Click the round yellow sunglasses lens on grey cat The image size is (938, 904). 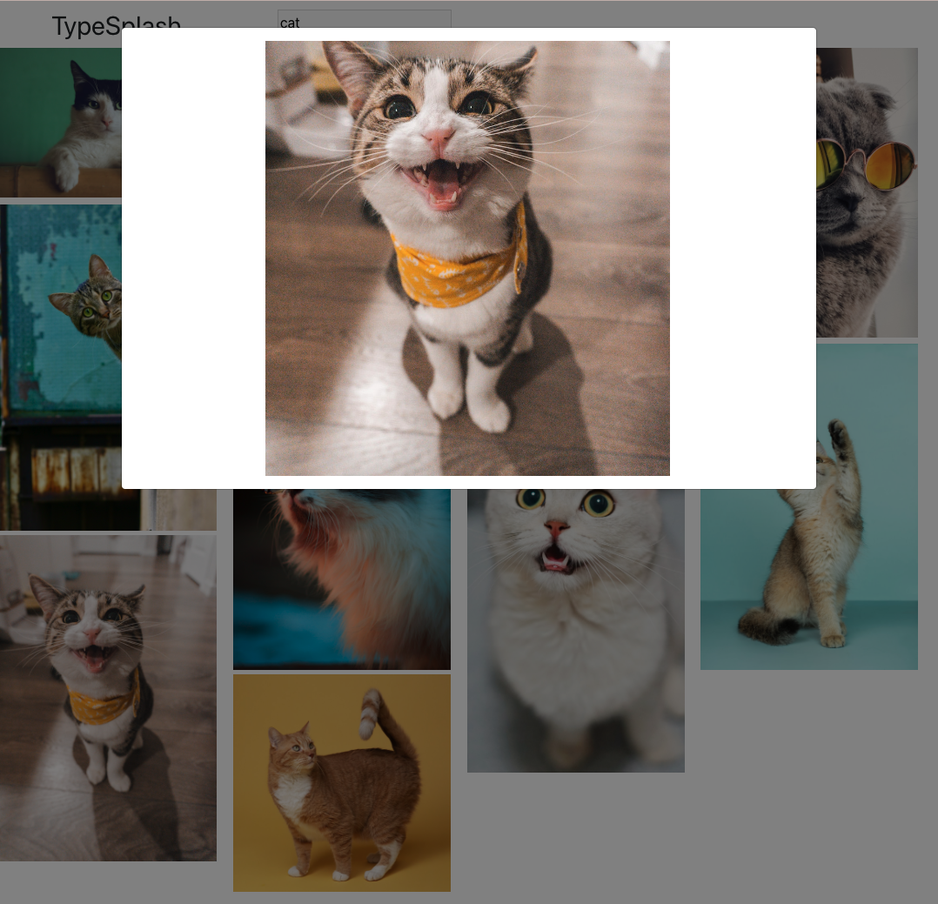[891, 165]
